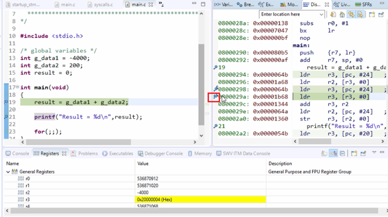Click breakpoint marker at editor line 21
Screen dimensions: 388x217
click(x=6, y=117)
